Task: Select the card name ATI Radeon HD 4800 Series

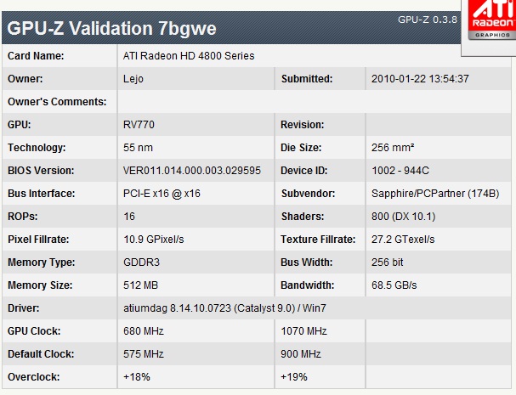Action: (189, 56)
